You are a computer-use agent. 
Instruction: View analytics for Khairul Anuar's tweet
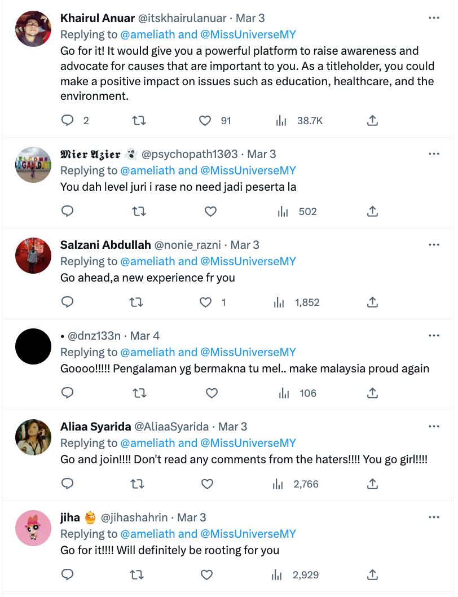point(280,120)
